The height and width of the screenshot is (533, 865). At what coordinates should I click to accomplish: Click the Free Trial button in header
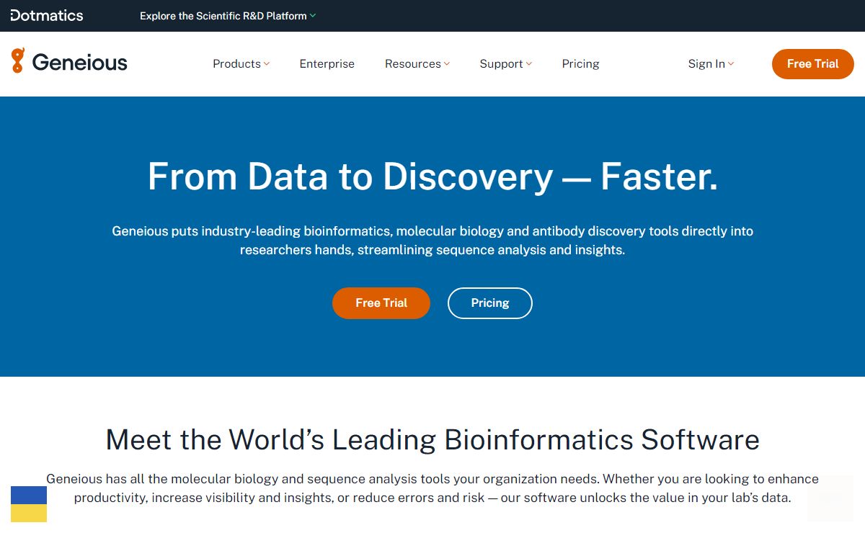(813, 64)
